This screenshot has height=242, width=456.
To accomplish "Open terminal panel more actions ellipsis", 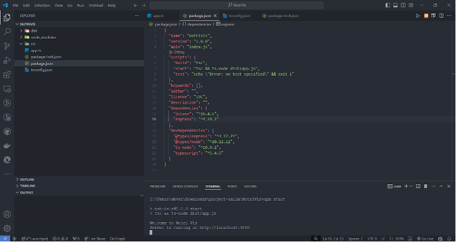I will [433, 186].
